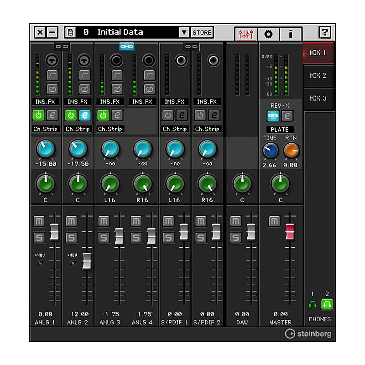The height and width of the screenshot is (365, 365).
Task: Open the effect editor on S/PDIF 2
Action: click(x=214, y=115)
